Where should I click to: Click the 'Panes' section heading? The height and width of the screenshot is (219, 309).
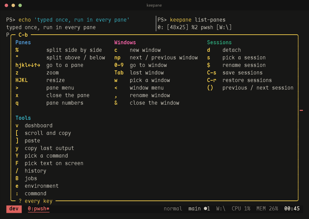23,43
